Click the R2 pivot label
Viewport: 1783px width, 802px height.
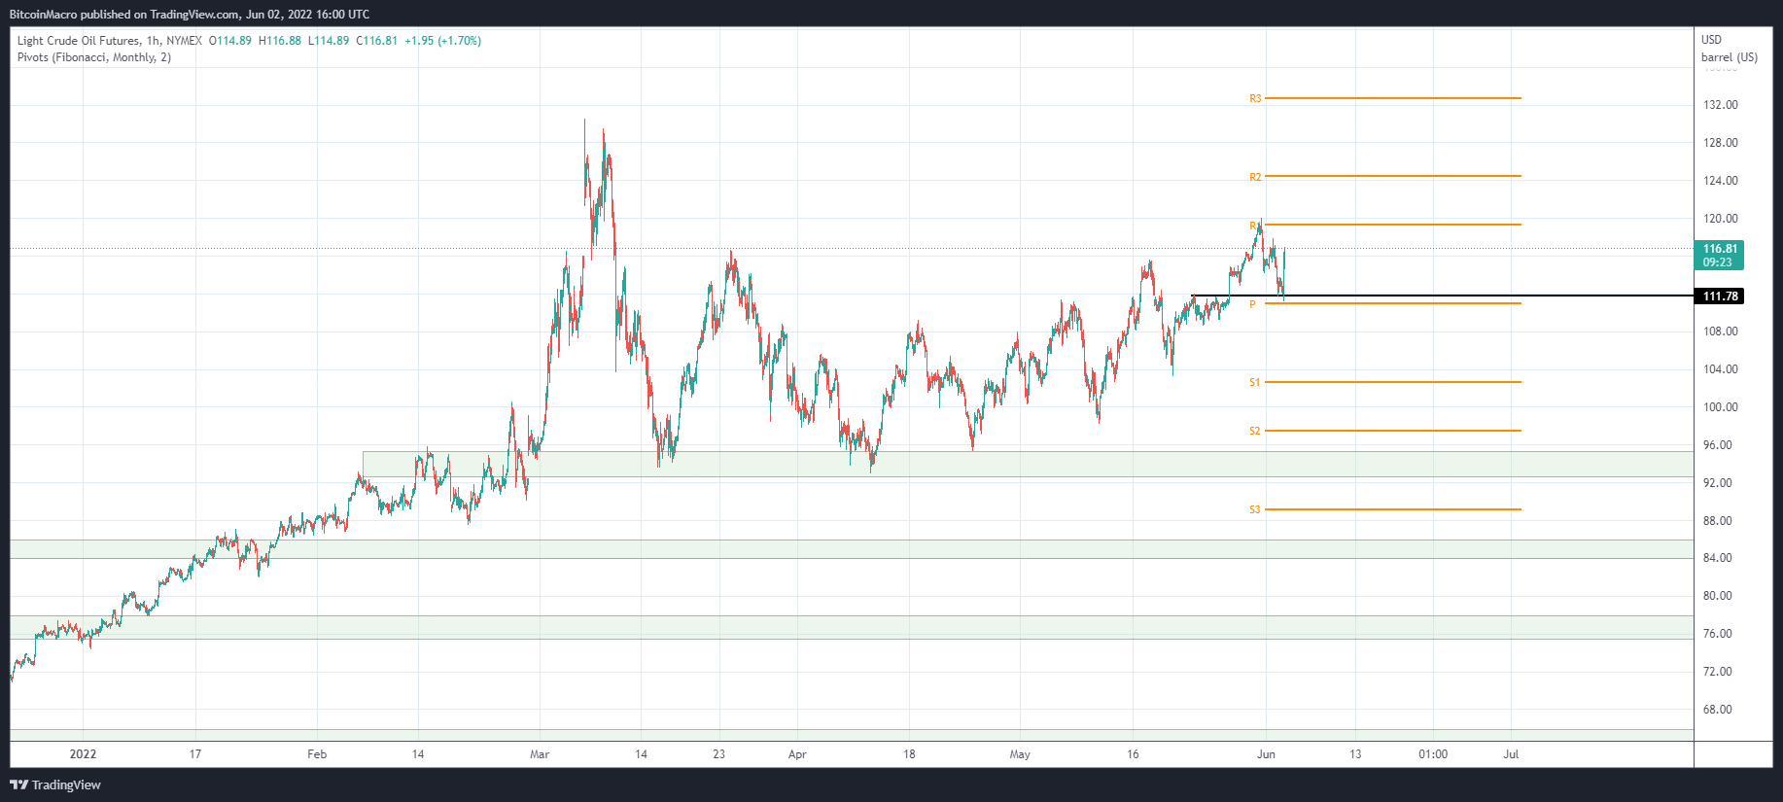(1255, 177)
